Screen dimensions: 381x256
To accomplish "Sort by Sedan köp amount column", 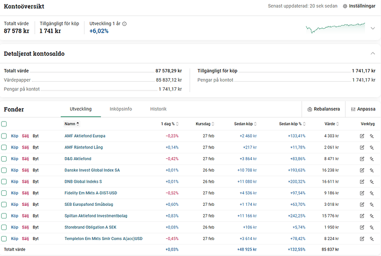I will tap(245, 124).
